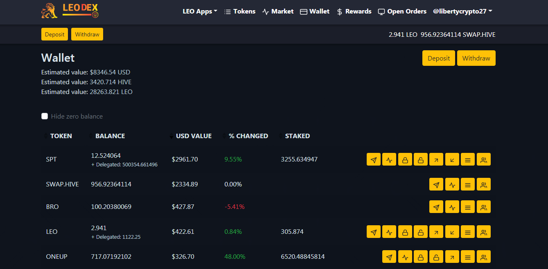
Task: Unstake SPT using the open lock icon
Action: coord(421,159)
